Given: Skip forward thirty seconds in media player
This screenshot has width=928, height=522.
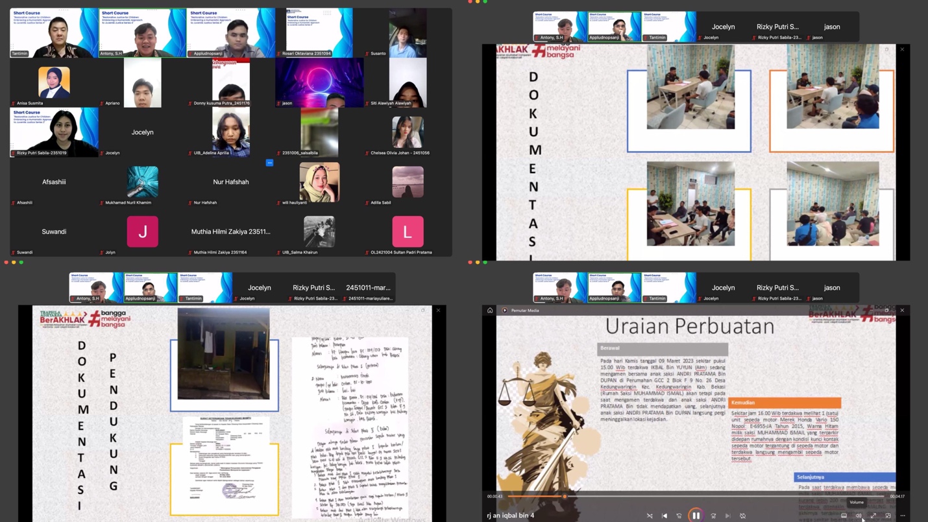Looking at the screenshot, I should point(713,516).
